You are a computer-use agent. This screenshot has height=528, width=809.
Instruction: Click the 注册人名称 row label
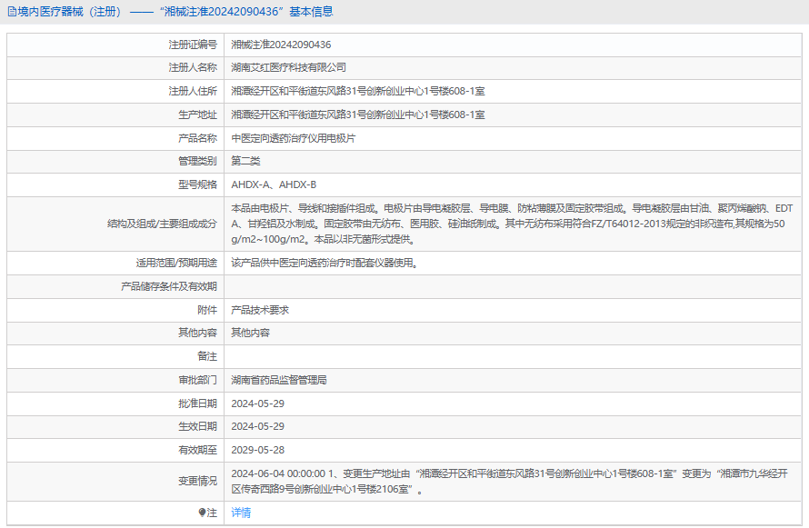coord(193,67)
